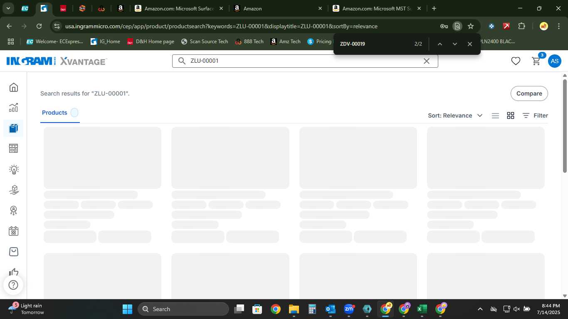
Task: Open the analytics chart icon in sidebar
Action: (x=14, y=108)
